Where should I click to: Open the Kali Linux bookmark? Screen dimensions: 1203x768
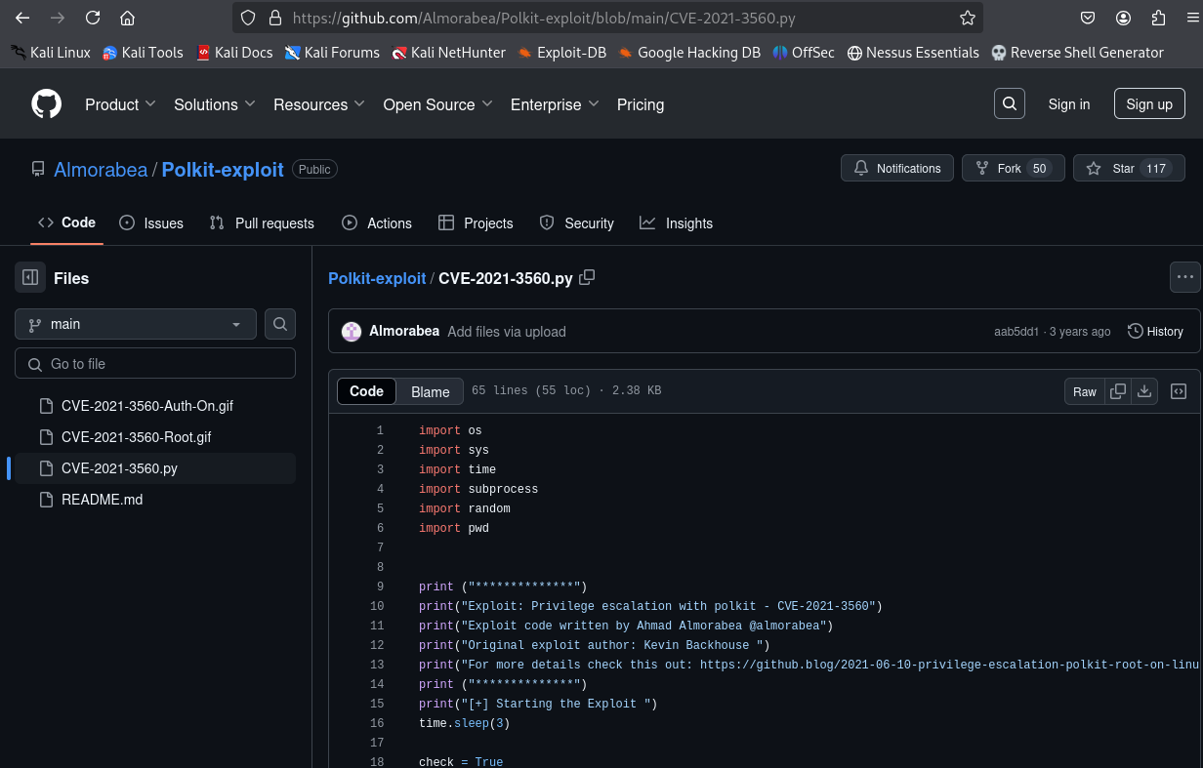click(x=50, y=53)
